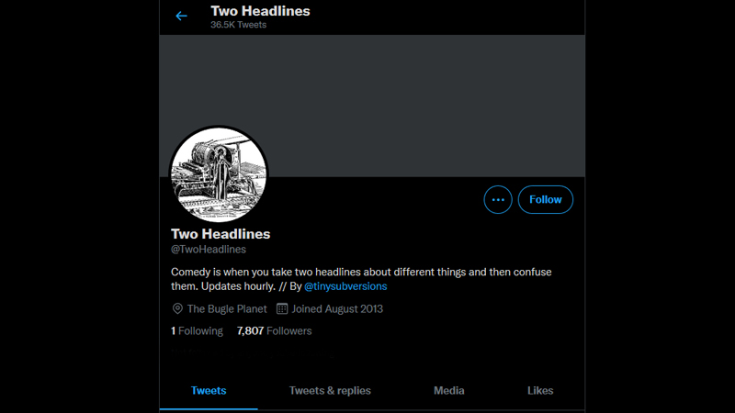Click the location pin icon
735x413 pixels.
[x=177, y=309]
